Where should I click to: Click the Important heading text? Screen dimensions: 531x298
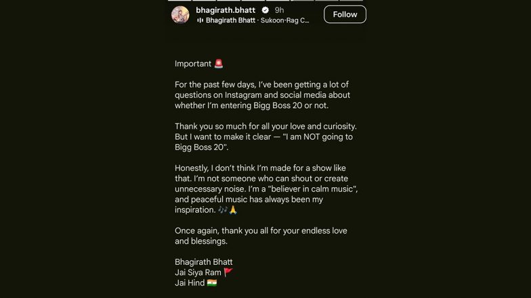193,64
